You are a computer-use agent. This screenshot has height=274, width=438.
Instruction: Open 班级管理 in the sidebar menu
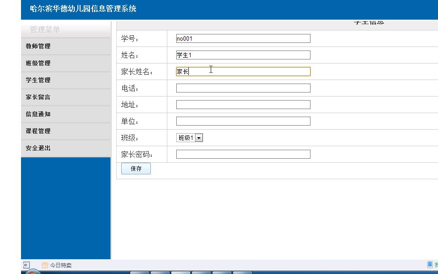coord(66,63)
